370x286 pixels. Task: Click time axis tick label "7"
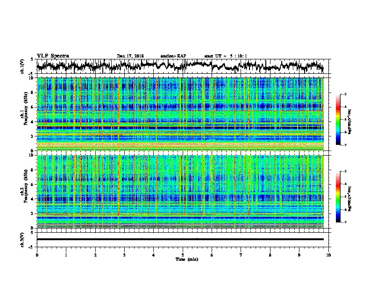(x=241, y=255)
